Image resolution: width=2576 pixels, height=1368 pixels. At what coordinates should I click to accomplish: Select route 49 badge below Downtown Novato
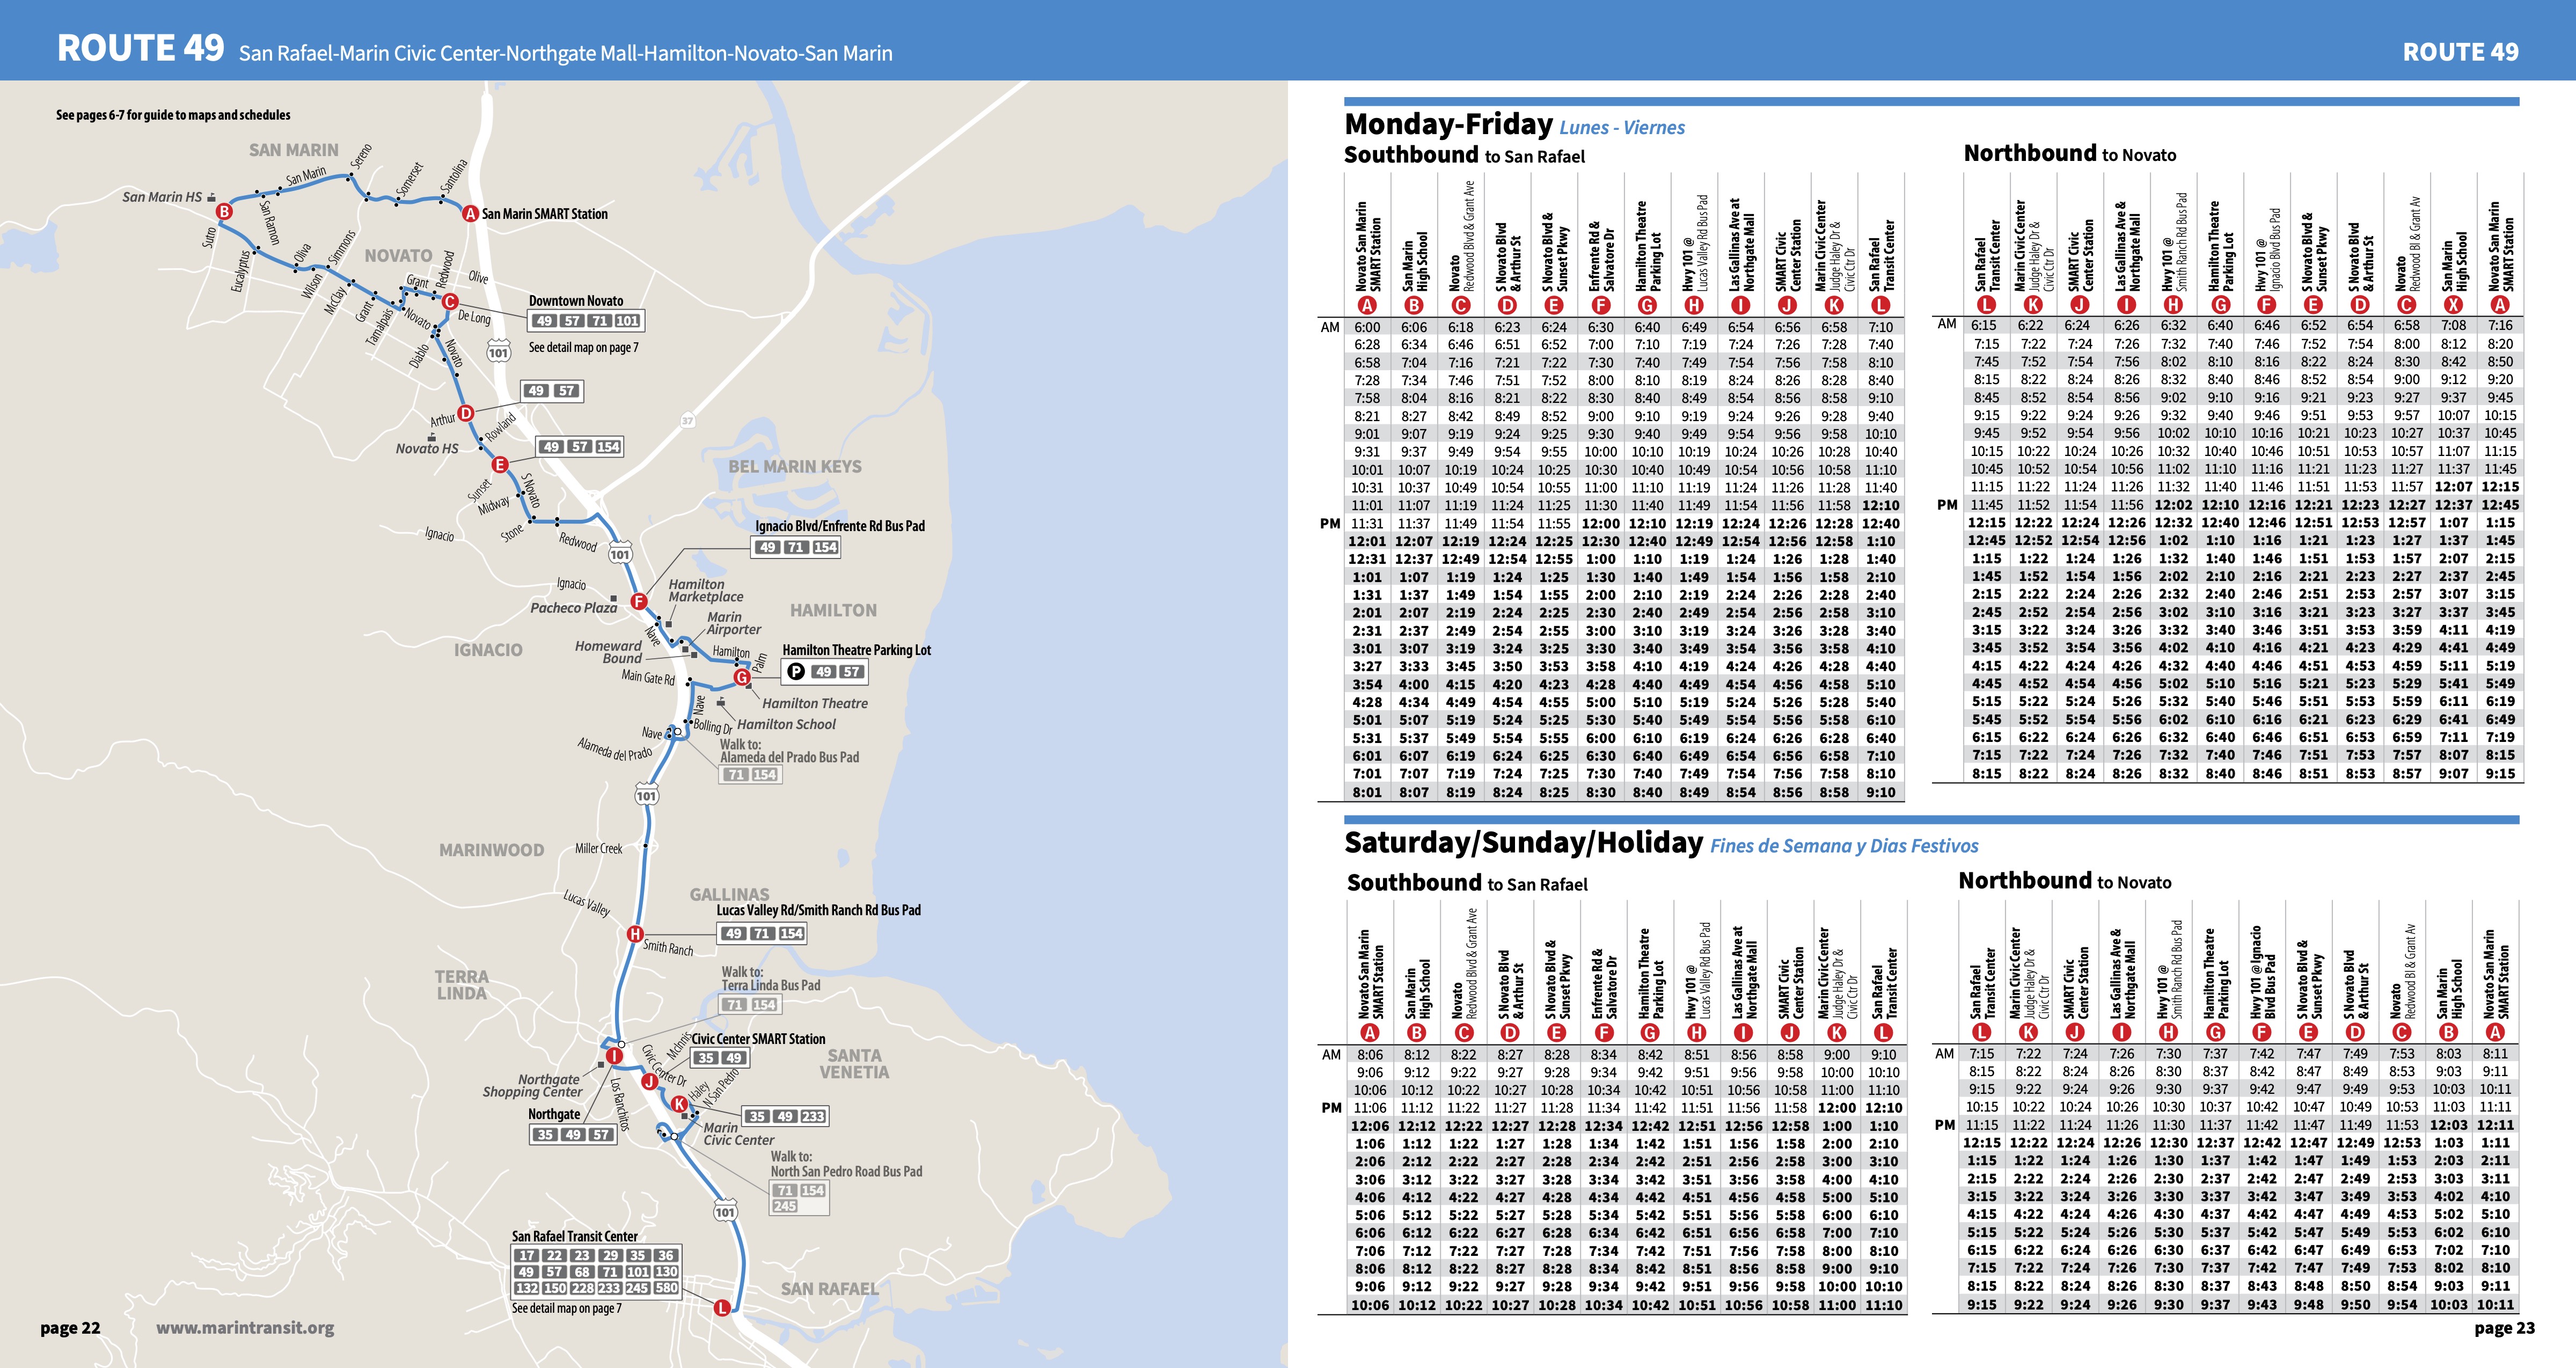(x=545, y=321)
